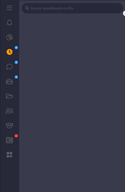The image size is (125, 192).
Task: Open the hamburger menu in the sidebar
Action: 9,8
